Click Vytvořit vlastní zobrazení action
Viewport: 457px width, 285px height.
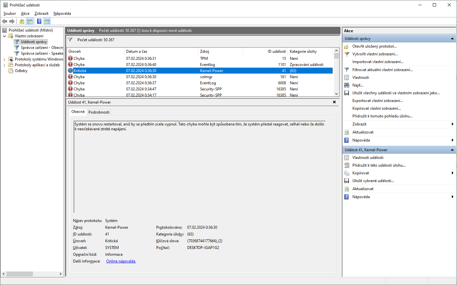[x=375, y=54]
